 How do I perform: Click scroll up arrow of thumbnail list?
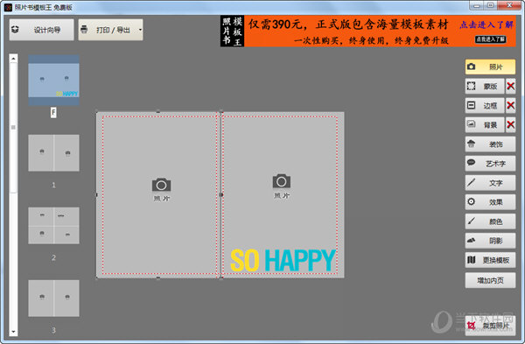coord(13,59)
